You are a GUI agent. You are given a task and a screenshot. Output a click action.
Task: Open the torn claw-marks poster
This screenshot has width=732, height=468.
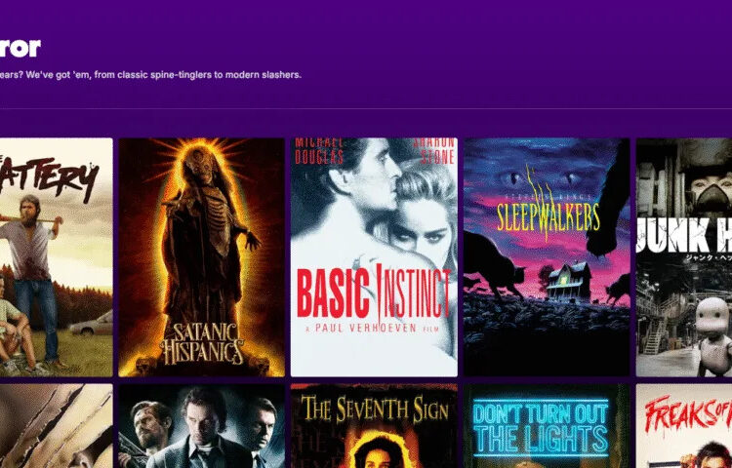tap(56, 426)
